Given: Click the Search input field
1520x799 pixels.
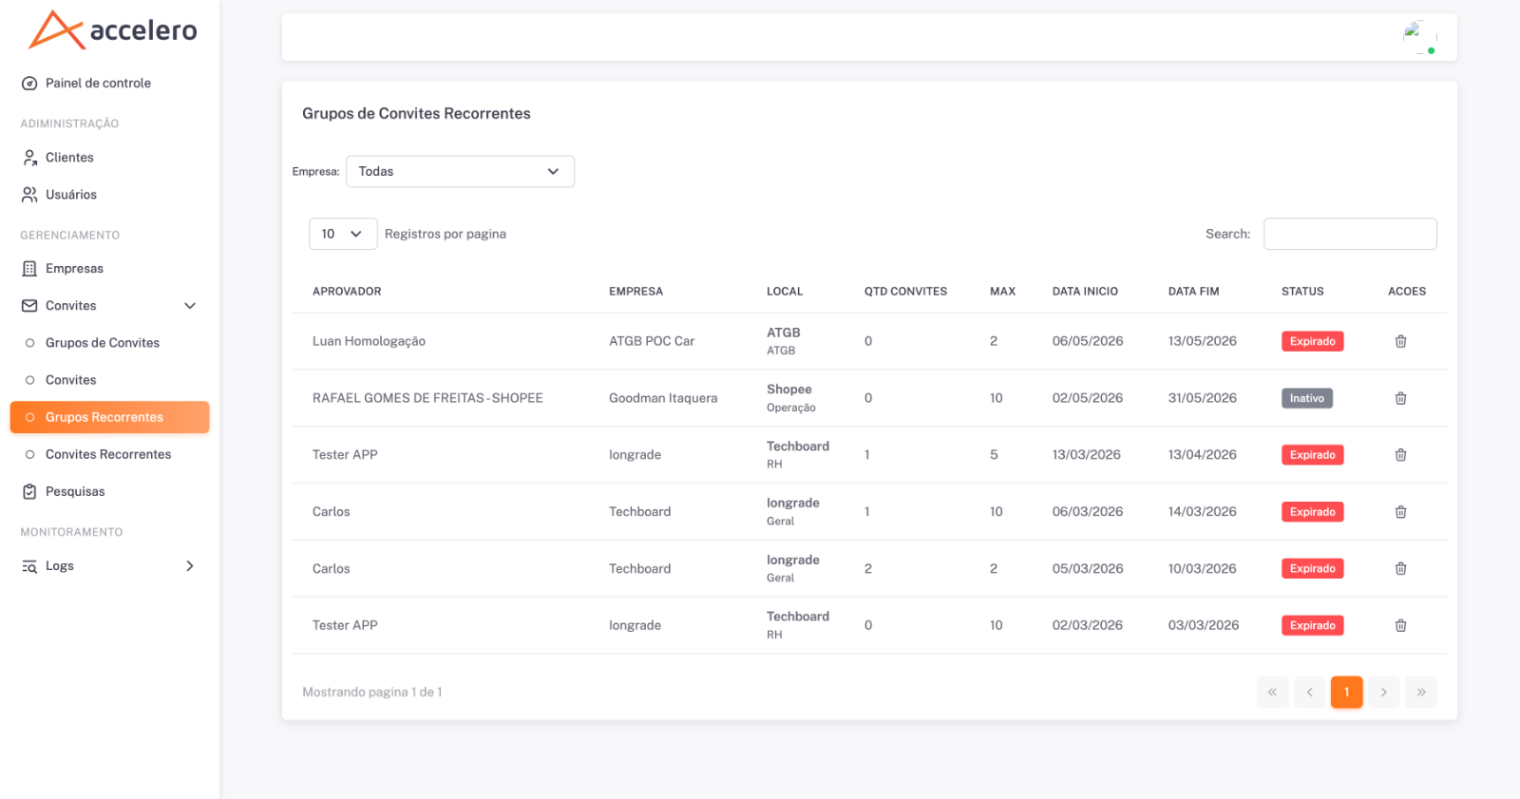Looking at the screenshot, I should click(x=1350, y=234).
